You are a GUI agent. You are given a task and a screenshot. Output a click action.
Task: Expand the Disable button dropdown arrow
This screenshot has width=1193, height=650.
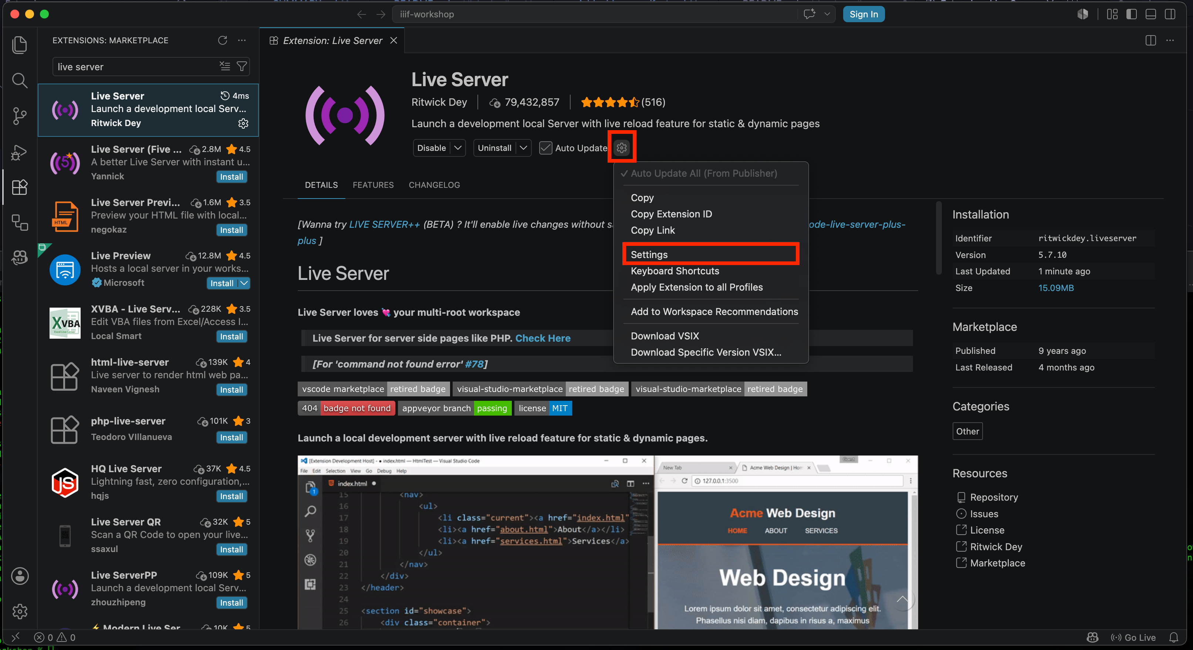coord(457,148)
